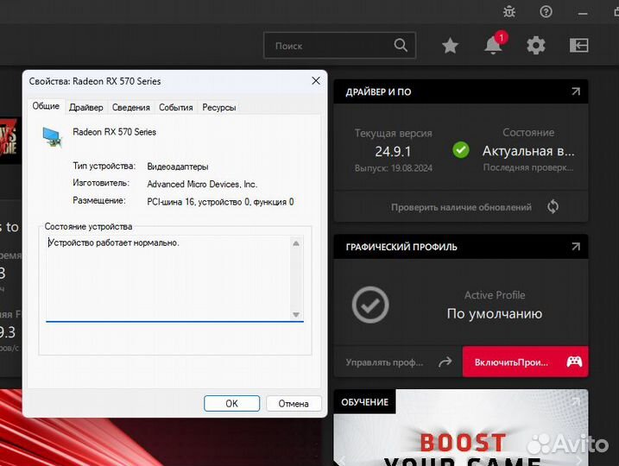Image resolution: width=619 pixels, height=466 pixels.
Task: Focus the Поиск search field
Action: tap(339, 46)
